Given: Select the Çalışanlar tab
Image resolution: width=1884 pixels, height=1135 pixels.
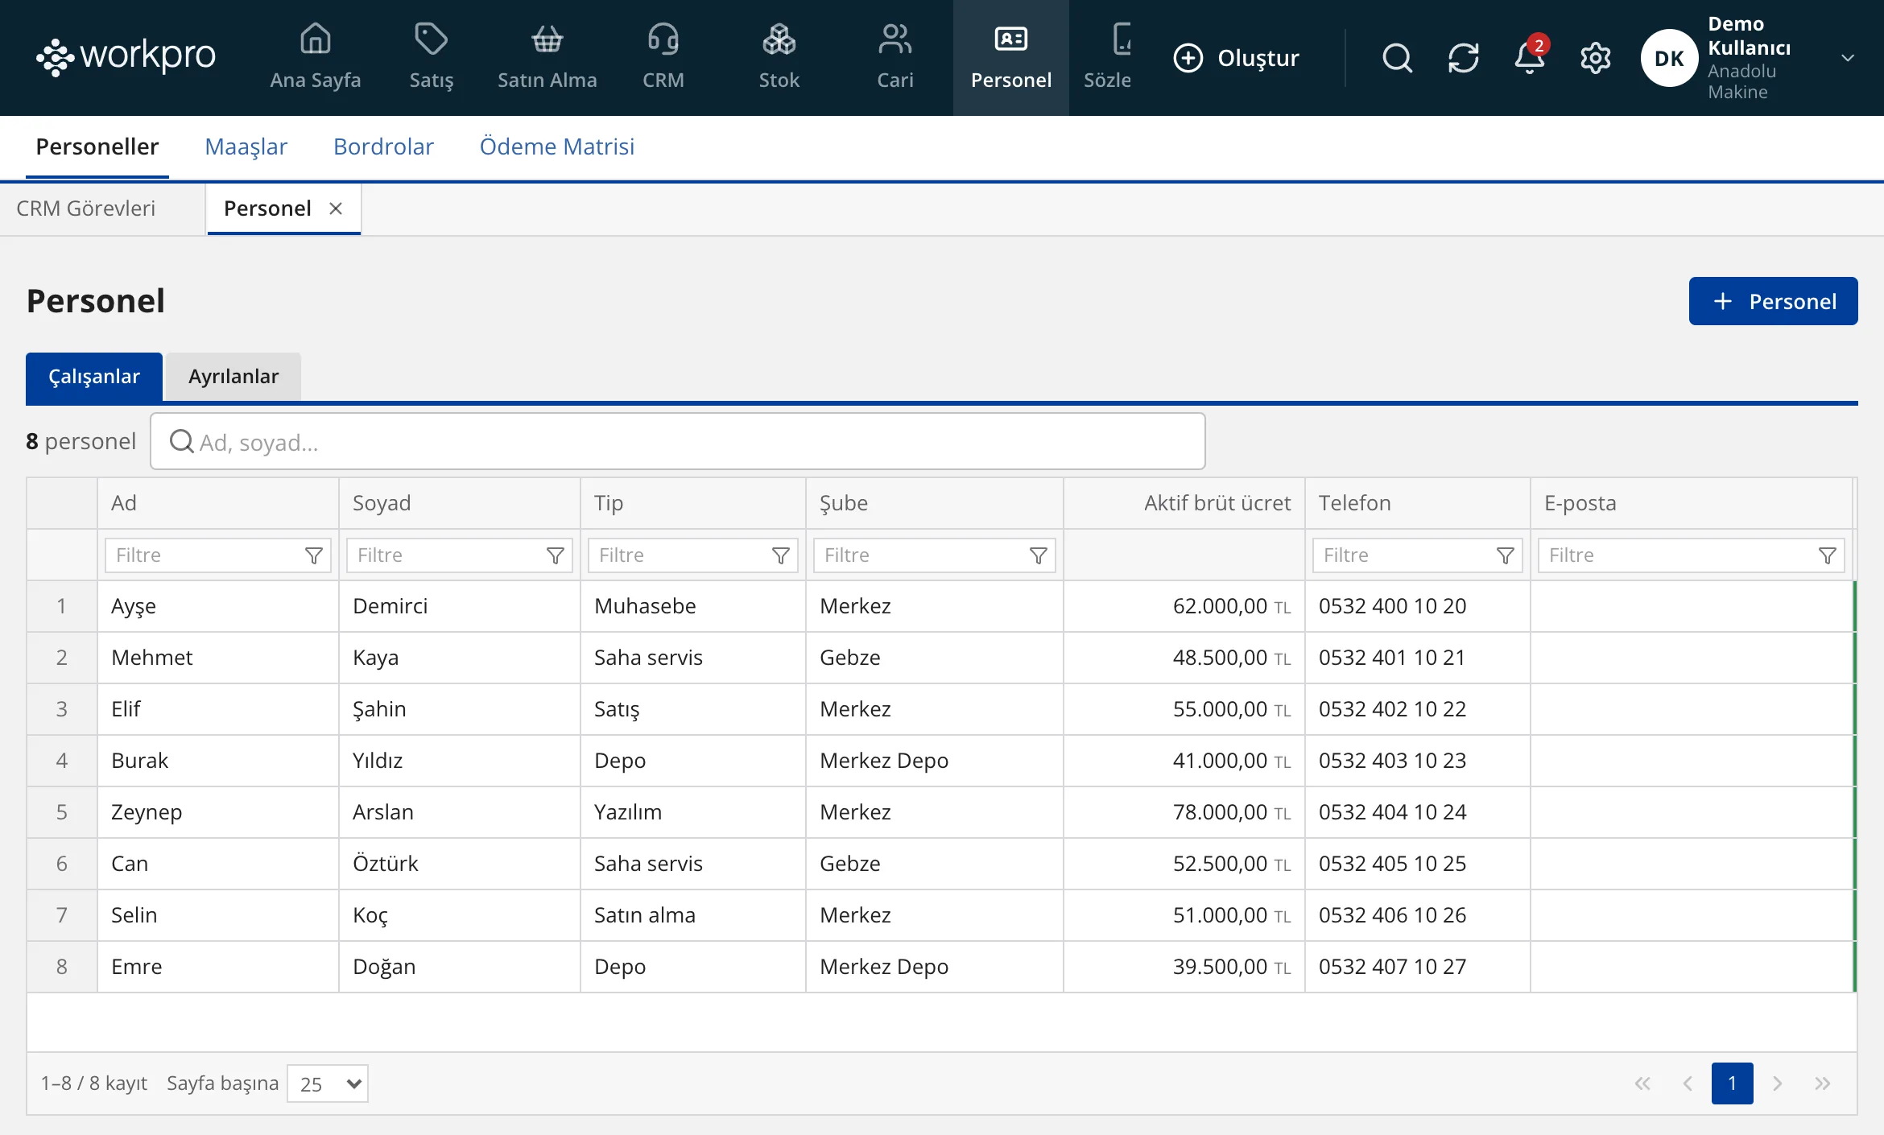Looking at the screenshot, I should 94,377.
